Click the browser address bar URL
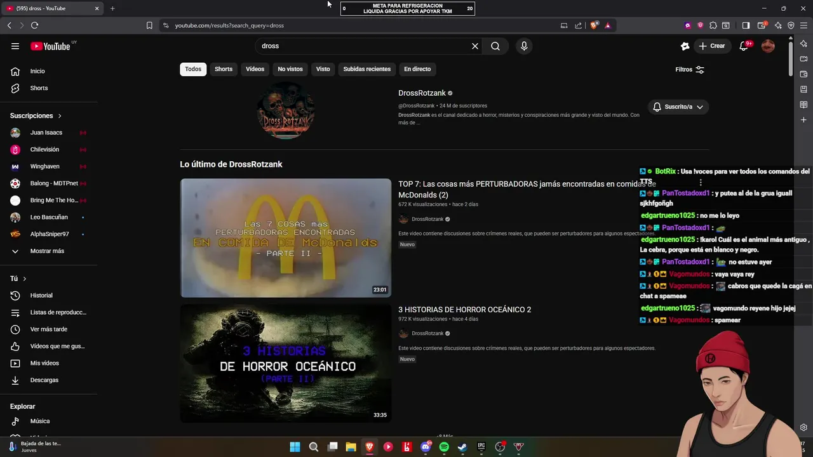 tap(229, 25)
